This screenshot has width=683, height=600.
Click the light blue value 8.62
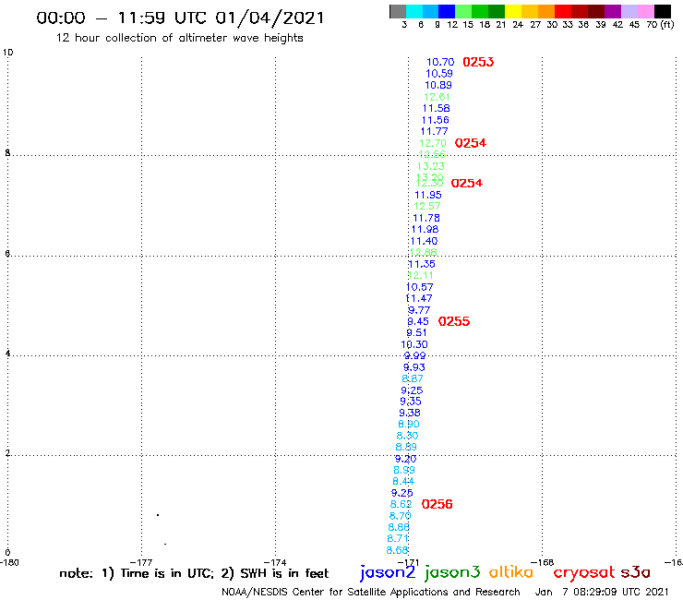tap(401, 504)
